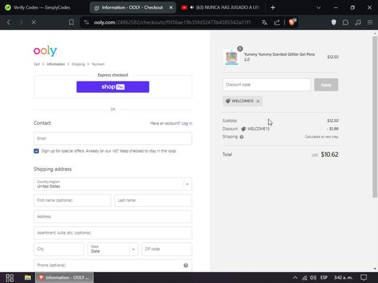Open the browser hamburger menu
378x283 pixels.
point(370,22)
